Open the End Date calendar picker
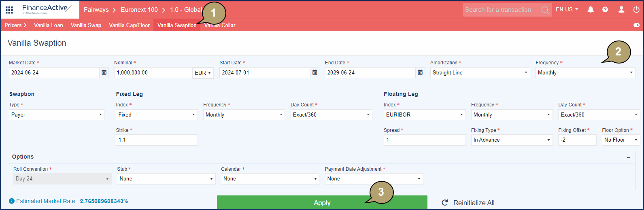644x210 pixels. pos(420,72)
